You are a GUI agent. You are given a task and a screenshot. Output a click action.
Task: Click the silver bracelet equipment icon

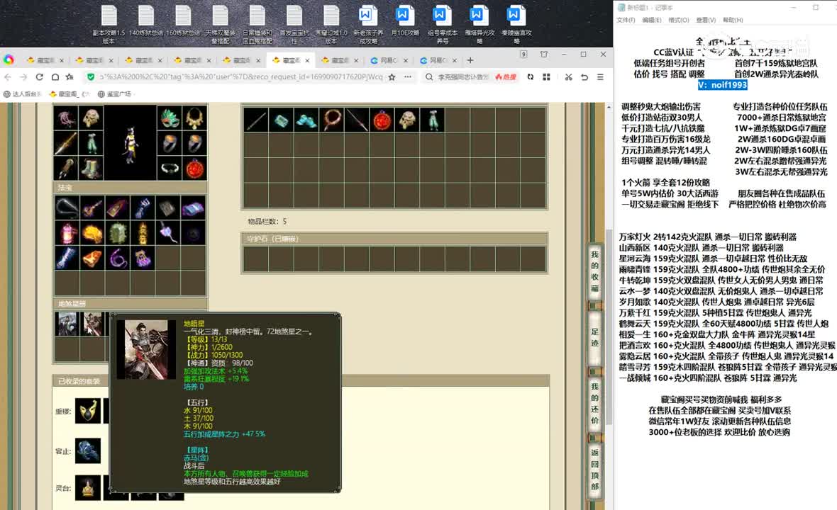pos(170,169)
